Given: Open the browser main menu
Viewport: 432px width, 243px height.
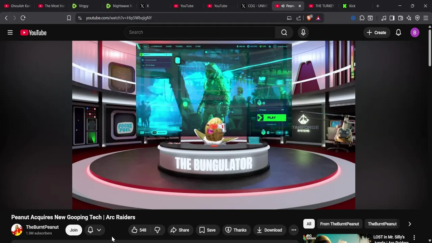Looking at the screenshot, I should pyautogui.click(x=426, y=18).
